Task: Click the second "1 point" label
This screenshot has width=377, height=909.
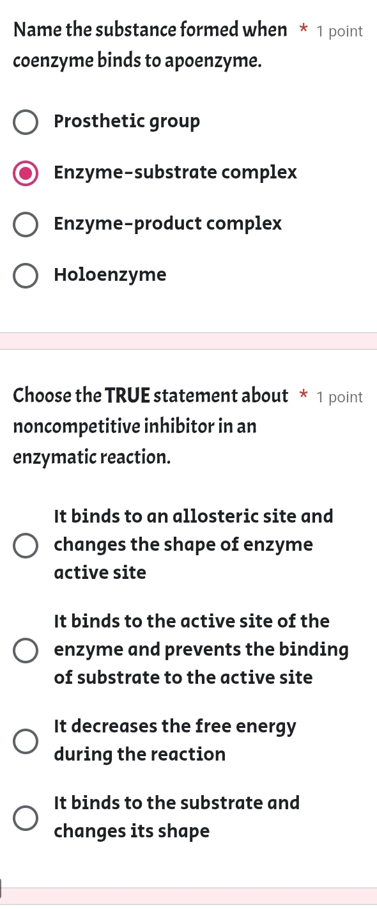Action: [x=339, y=397]
